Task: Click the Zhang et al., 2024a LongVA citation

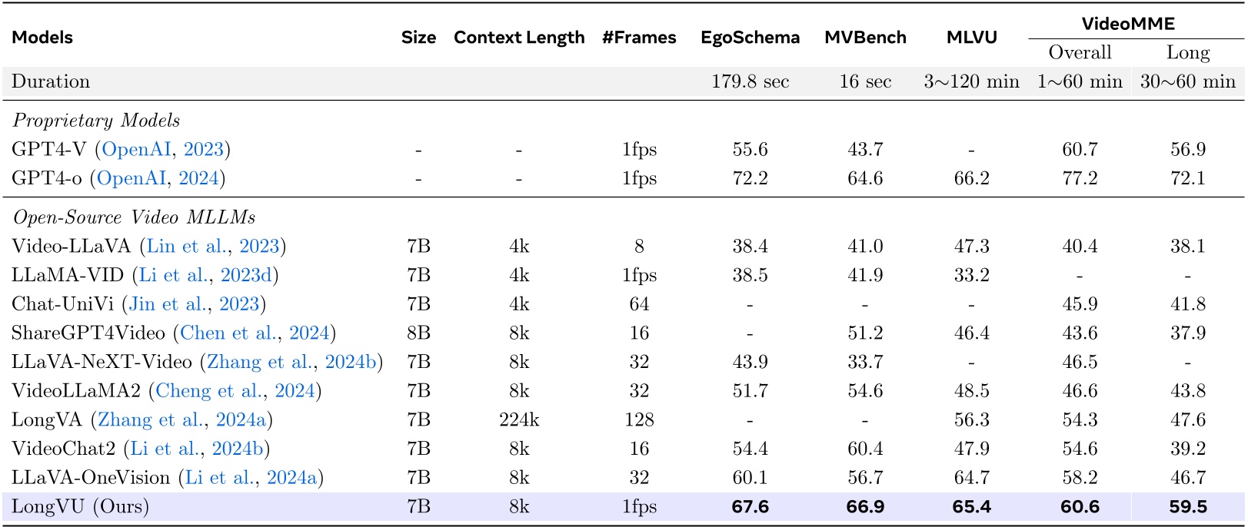Action: [x=181, y=420]
